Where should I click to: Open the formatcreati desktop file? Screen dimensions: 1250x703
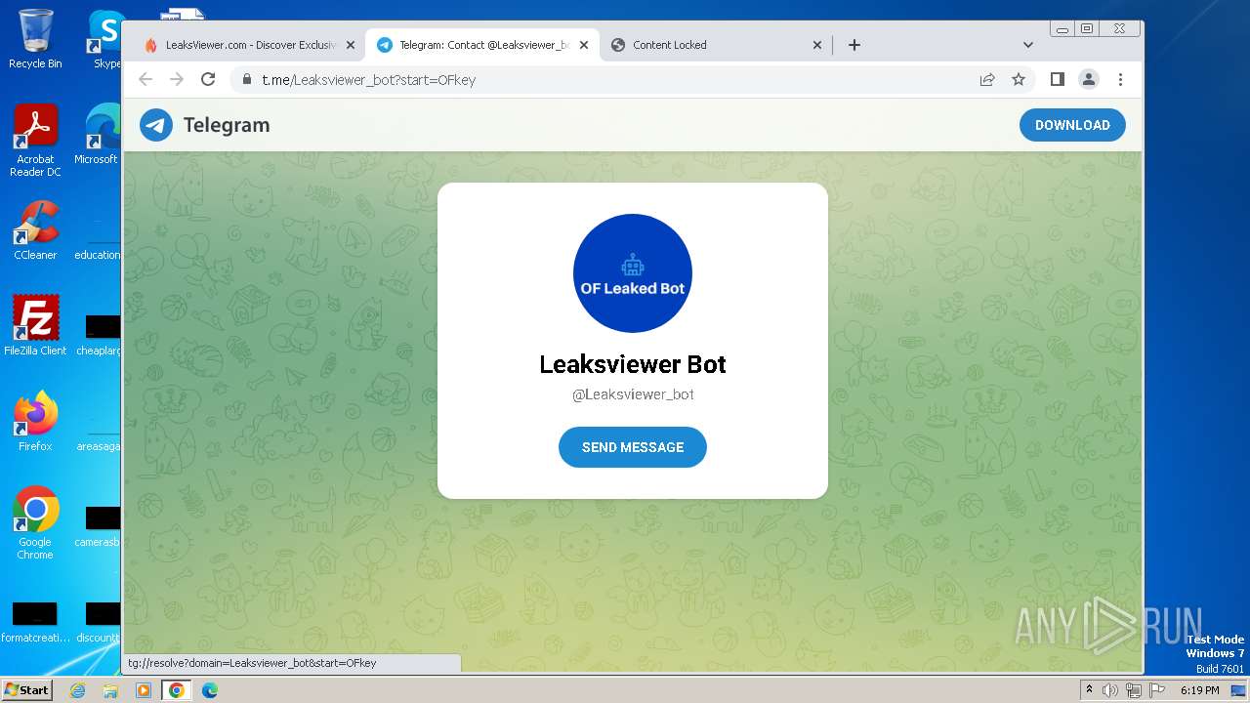[x=35, y=622]
